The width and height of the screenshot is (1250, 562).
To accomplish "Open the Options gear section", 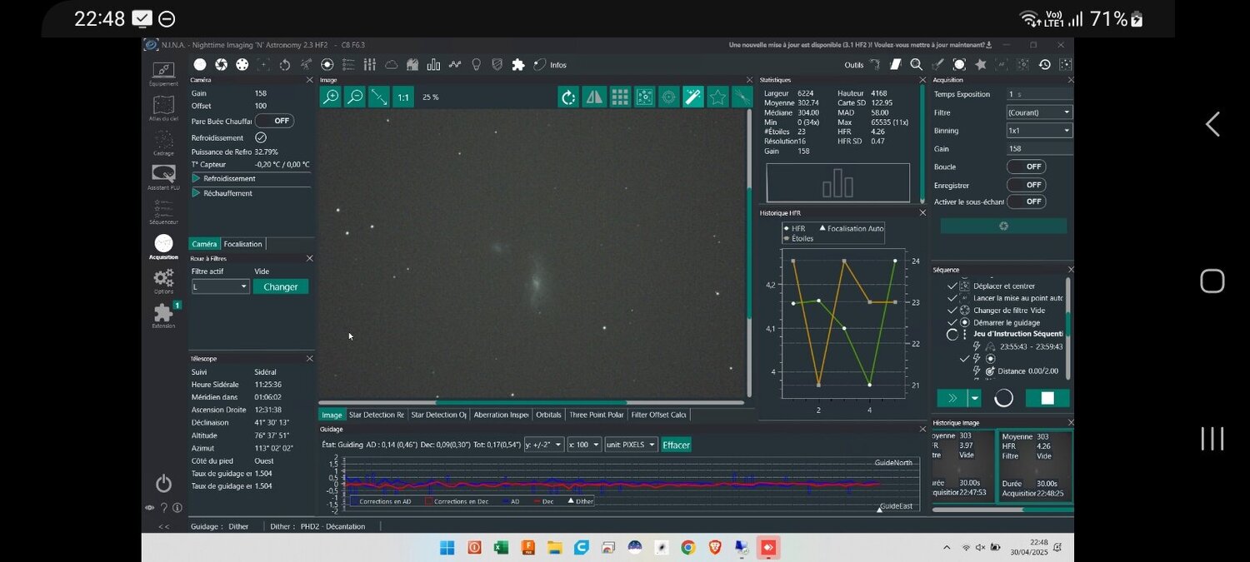I will (163, 281).
